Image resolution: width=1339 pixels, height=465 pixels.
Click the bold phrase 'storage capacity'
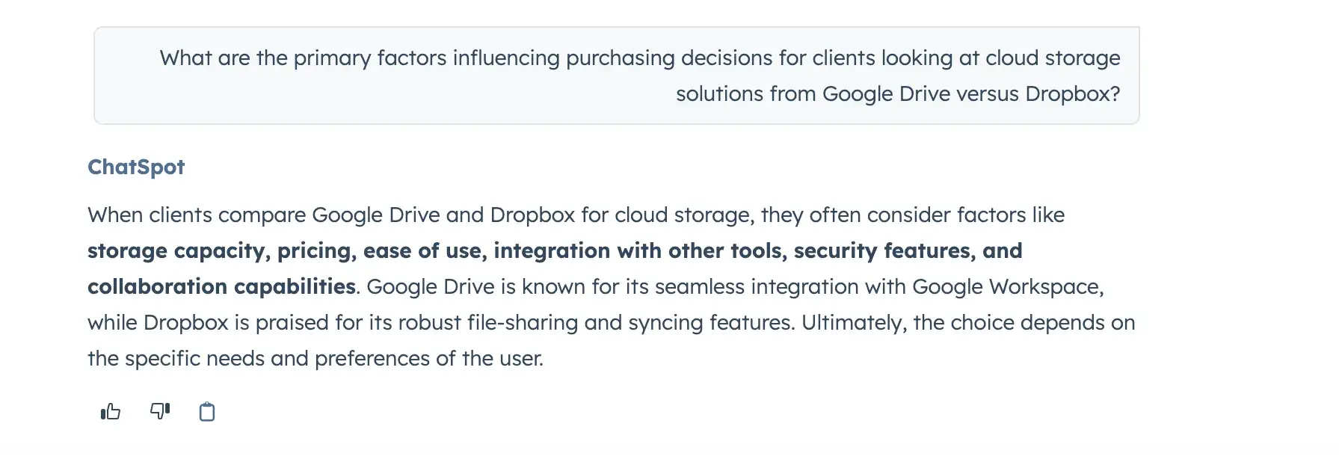pos(176,250)
